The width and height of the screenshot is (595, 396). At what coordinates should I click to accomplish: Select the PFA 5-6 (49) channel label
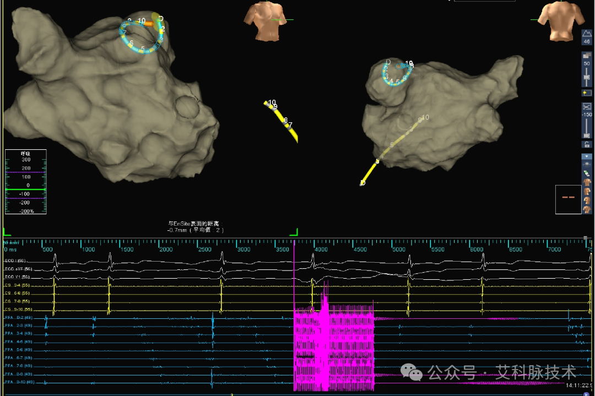pyautogui.click(x=18, y=350)
